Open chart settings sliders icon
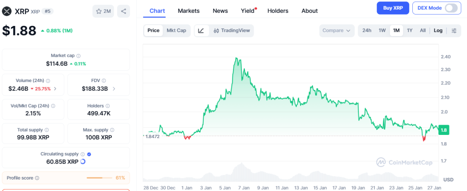Viewport: 467px width, 191px height. click(454, 31)
